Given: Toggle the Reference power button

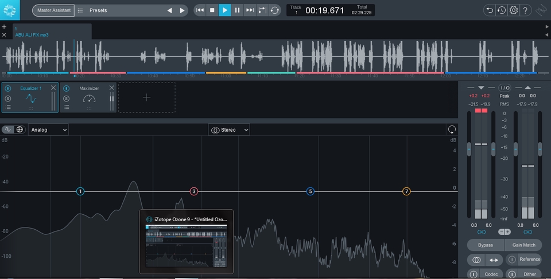Looking at the screenshot, I should tap(512, 260).
